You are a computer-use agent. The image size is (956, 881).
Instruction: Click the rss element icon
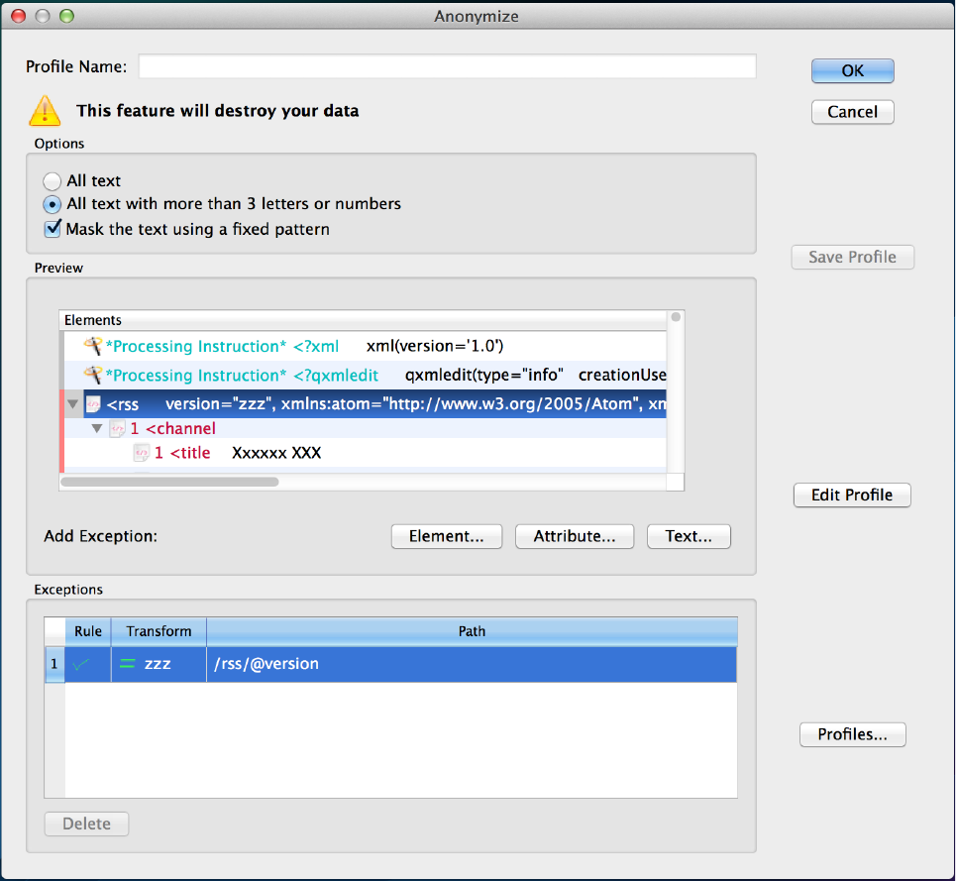tap(93, 403)
